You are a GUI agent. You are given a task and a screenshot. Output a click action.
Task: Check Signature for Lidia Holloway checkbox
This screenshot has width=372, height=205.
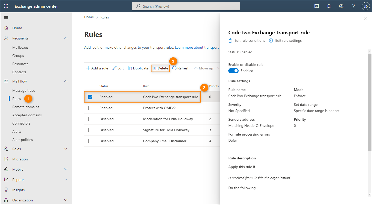coord(90,130)
